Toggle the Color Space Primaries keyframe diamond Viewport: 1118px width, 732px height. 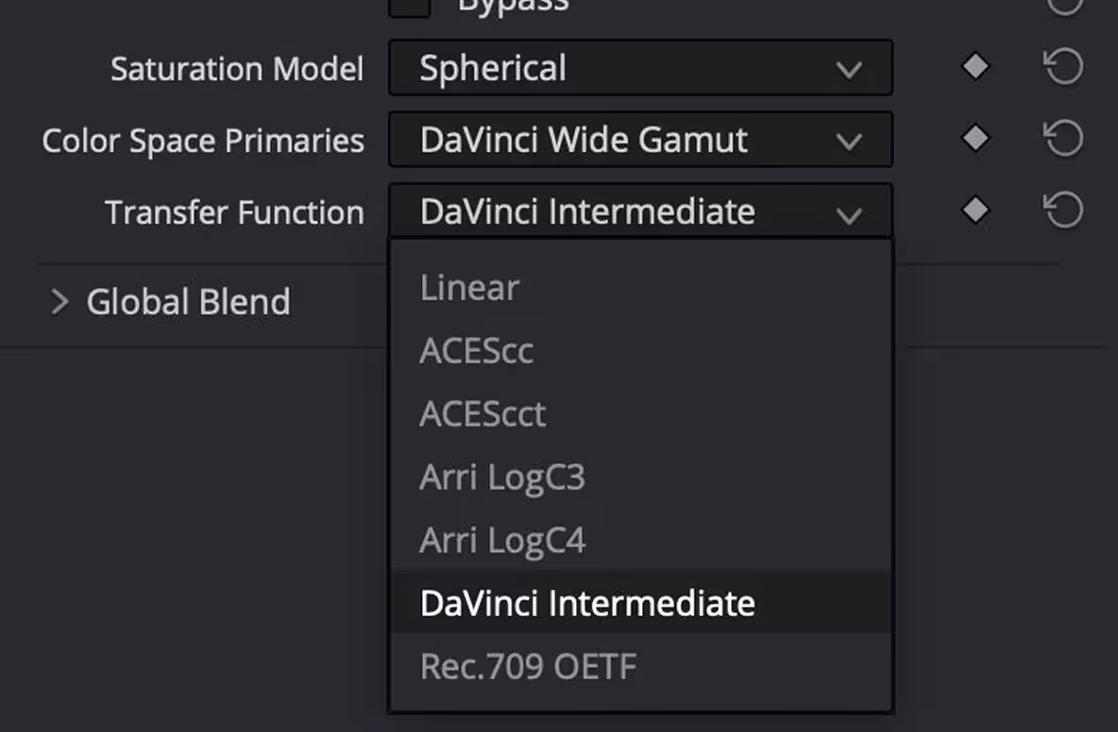(x=974, y=138)
